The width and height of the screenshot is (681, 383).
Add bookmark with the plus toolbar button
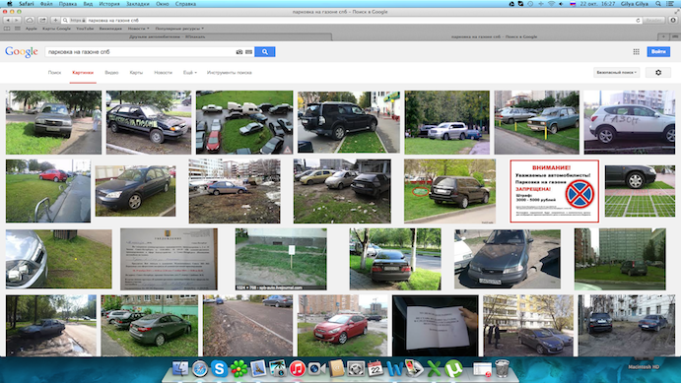click(55, 21)
